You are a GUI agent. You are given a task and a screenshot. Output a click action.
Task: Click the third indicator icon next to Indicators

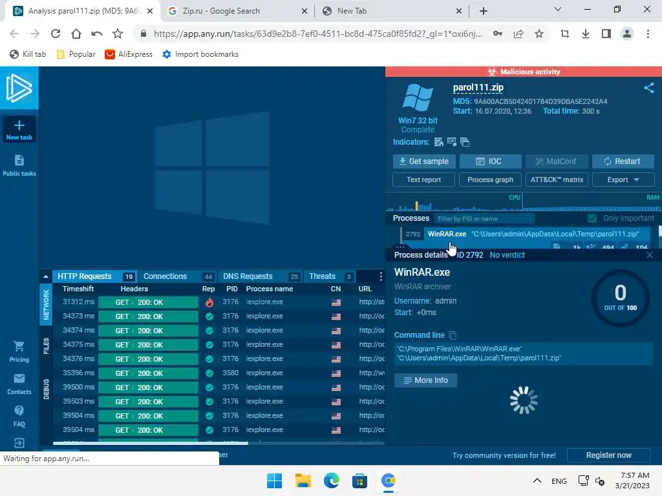[465, 142]
